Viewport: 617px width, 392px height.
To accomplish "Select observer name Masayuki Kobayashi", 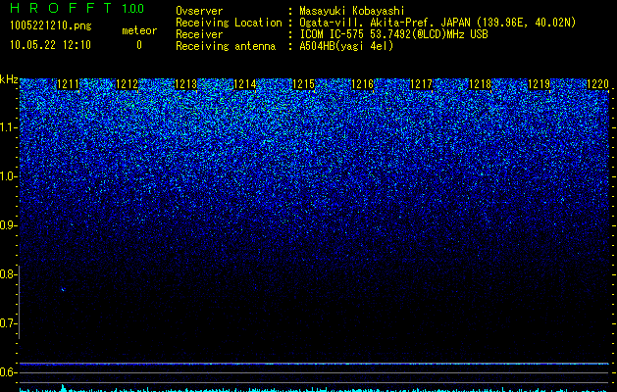I will click(352, 11).
